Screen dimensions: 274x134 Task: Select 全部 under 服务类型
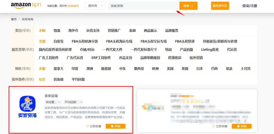pyautogui.click(x=42, y=42)
